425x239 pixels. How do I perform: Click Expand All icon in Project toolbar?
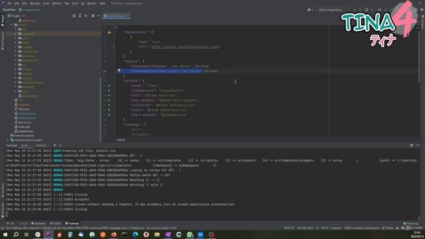[80, 16]
